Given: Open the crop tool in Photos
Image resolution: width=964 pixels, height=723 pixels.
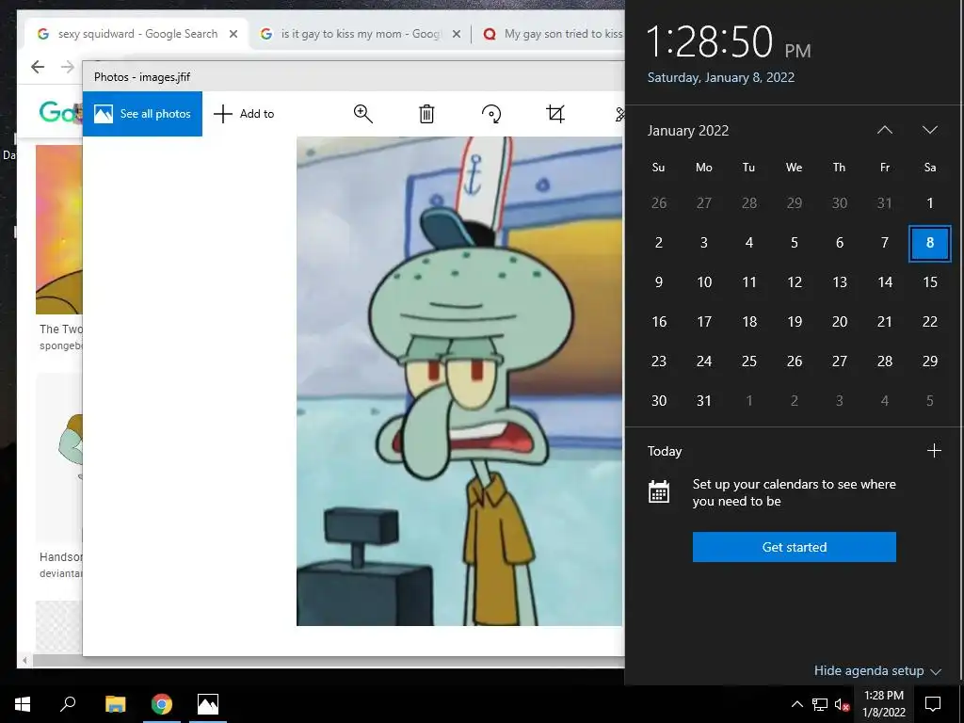Looking at the screenshot, I should [555, 114].
